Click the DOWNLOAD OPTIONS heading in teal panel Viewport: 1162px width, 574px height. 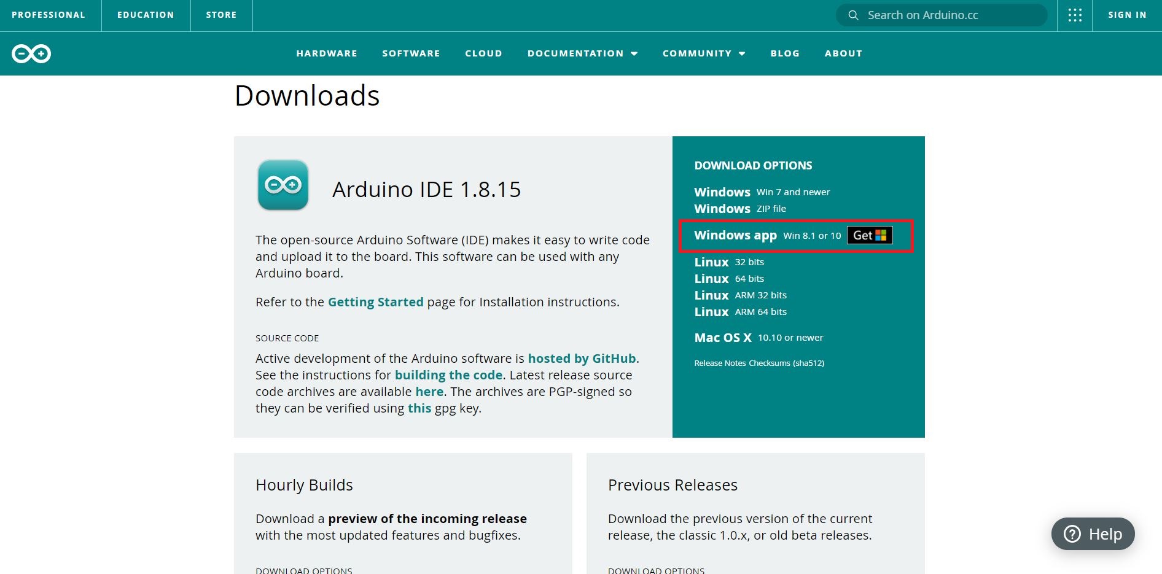[x=753, y=166]
